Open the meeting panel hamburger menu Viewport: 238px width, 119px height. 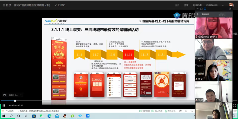tap(230, 9)
